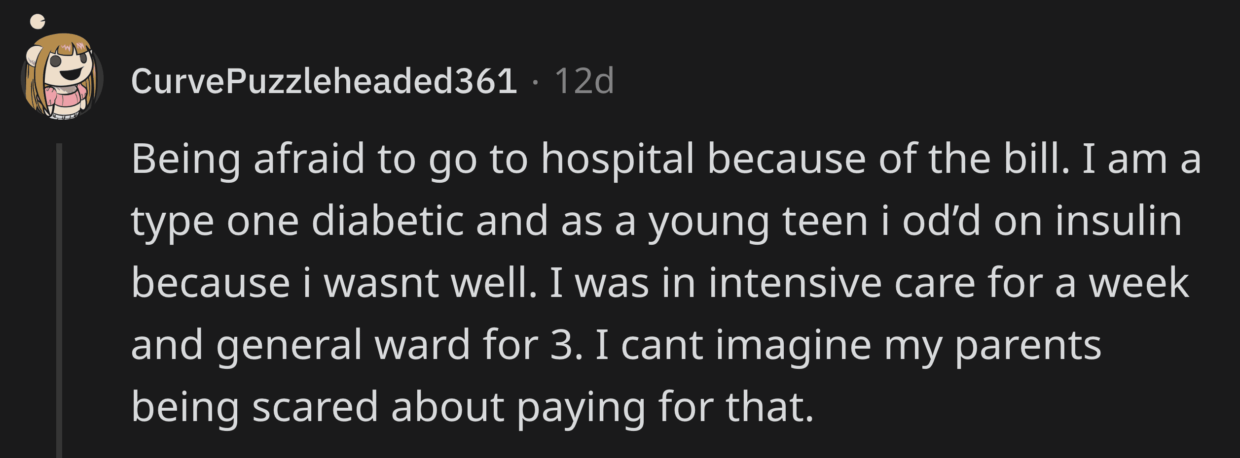
Task: Open the CurvePuzzleheaded361 user profile link
Action: [x=324, y=81]
